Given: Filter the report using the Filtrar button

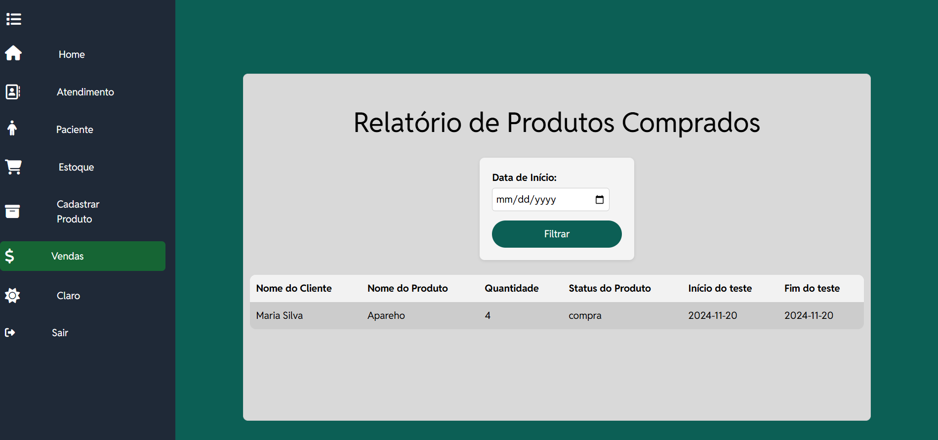Looking at the screenshot, I should click(557, 234).
